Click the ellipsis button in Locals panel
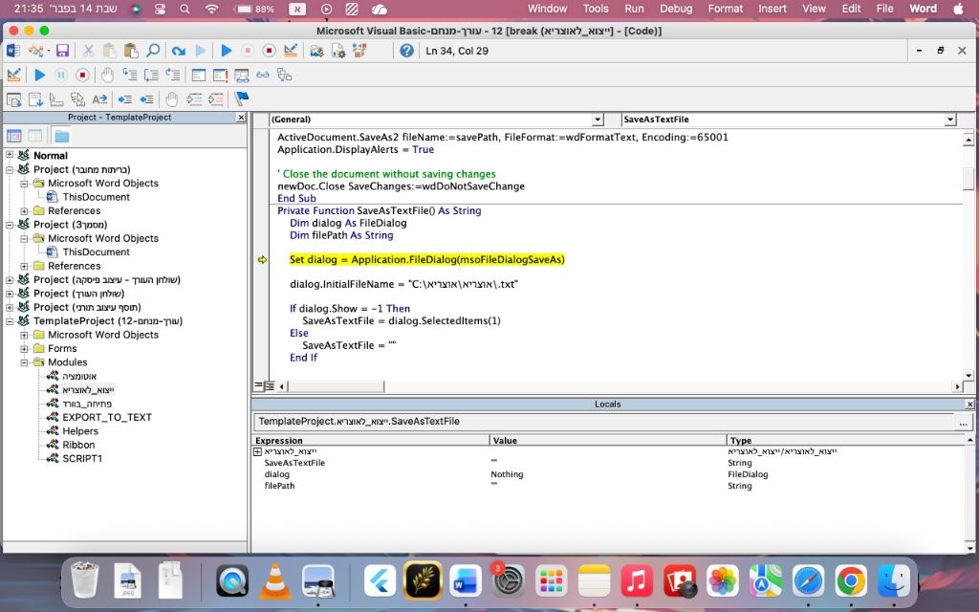 [963, 422]
